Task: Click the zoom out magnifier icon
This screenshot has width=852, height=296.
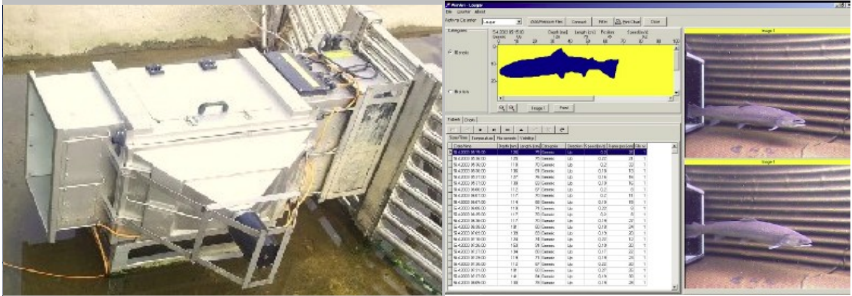Action: pyautogui.click(x=512, y=108)
